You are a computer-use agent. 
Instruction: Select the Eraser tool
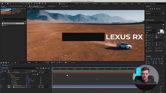[x=39, y=3]
